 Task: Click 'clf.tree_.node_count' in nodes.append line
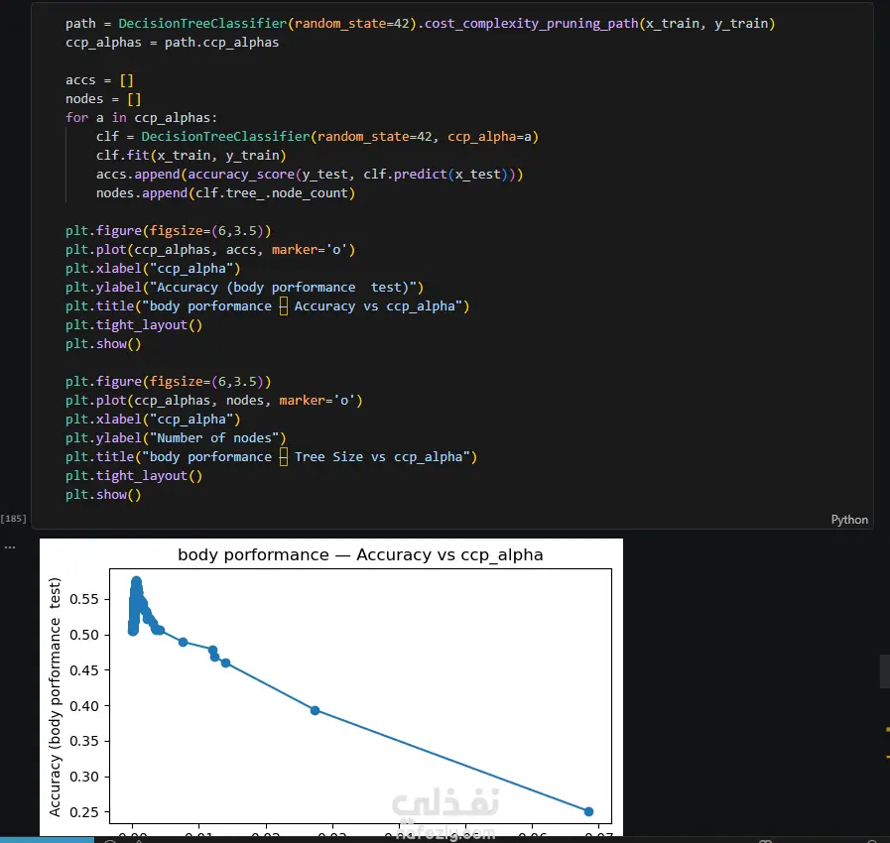coord(271,192)
